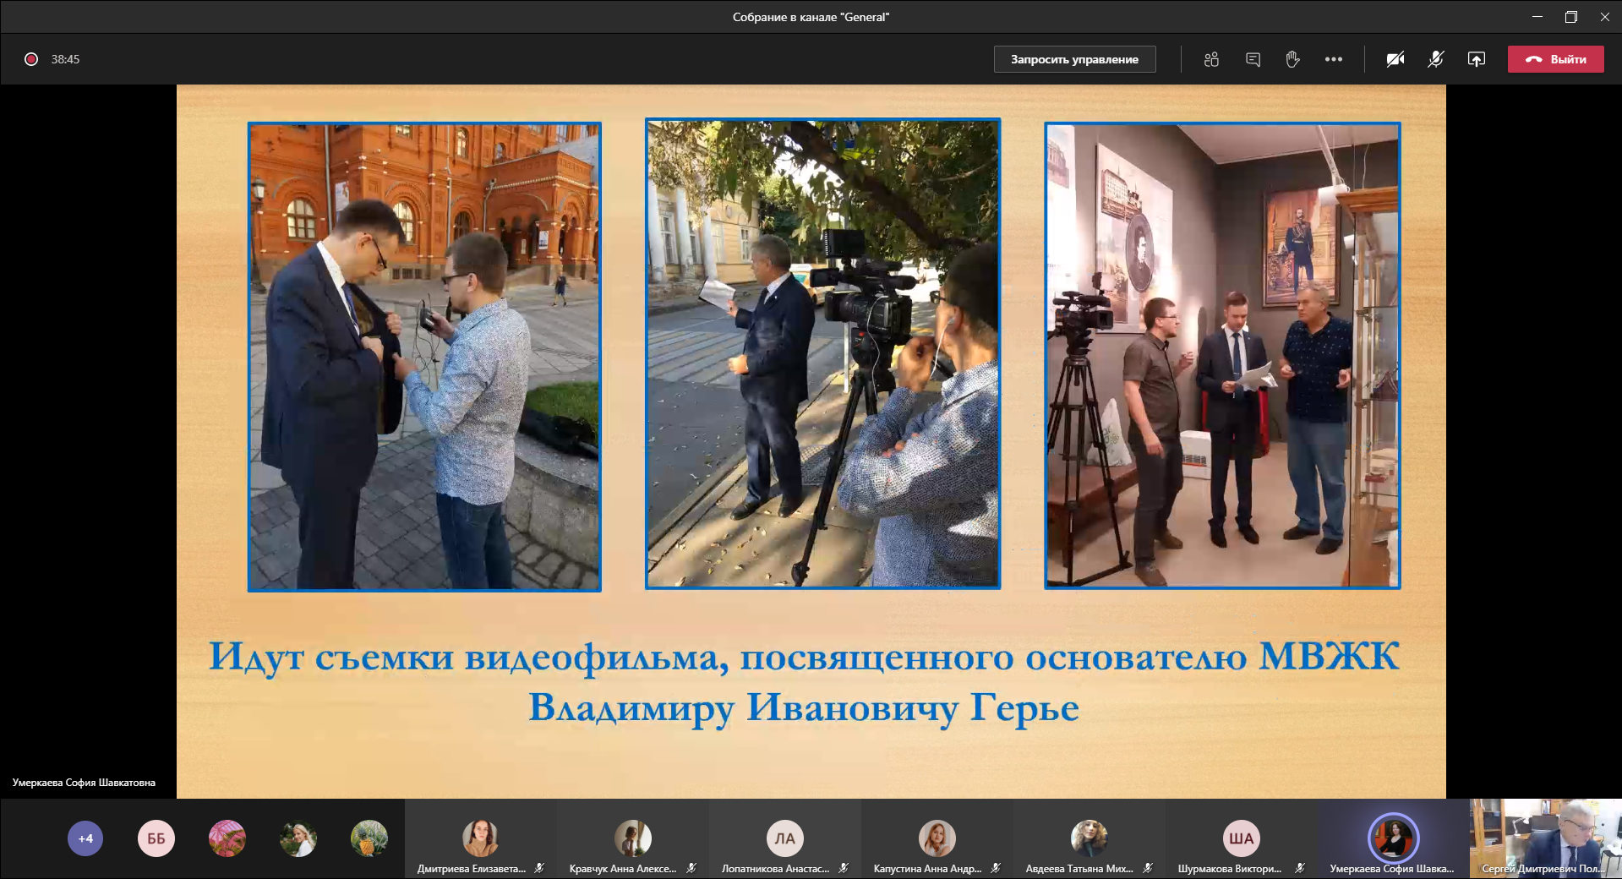Click the Выйти leave button
The height and width of the screenshot is (879, 1622).
coord(1555,59)
